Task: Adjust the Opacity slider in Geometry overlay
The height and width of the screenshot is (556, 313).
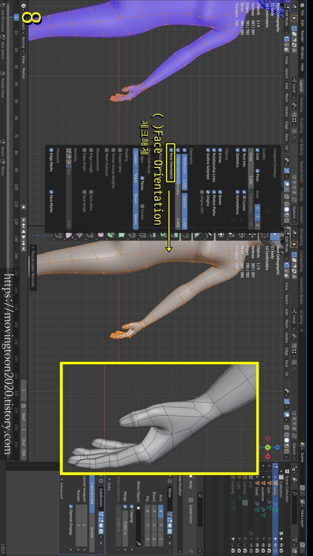Action: (x=184, y=211)
